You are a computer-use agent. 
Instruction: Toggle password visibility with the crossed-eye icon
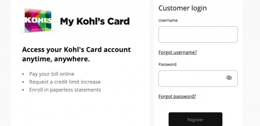point(229,78)
